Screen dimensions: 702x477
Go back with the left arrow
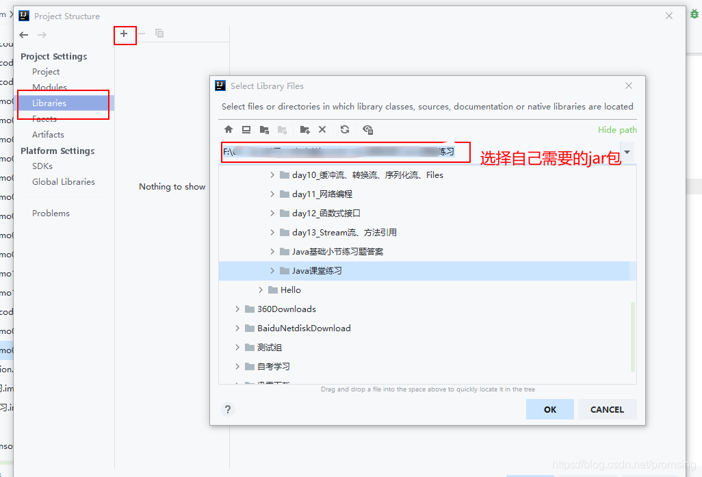24,35
